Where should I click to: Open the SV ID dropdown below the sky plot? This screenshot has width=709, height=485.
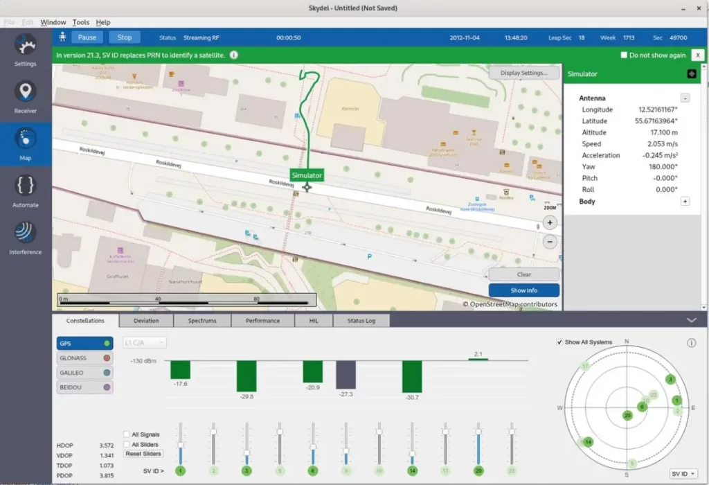pyautogui.click(x=683, y=474)
